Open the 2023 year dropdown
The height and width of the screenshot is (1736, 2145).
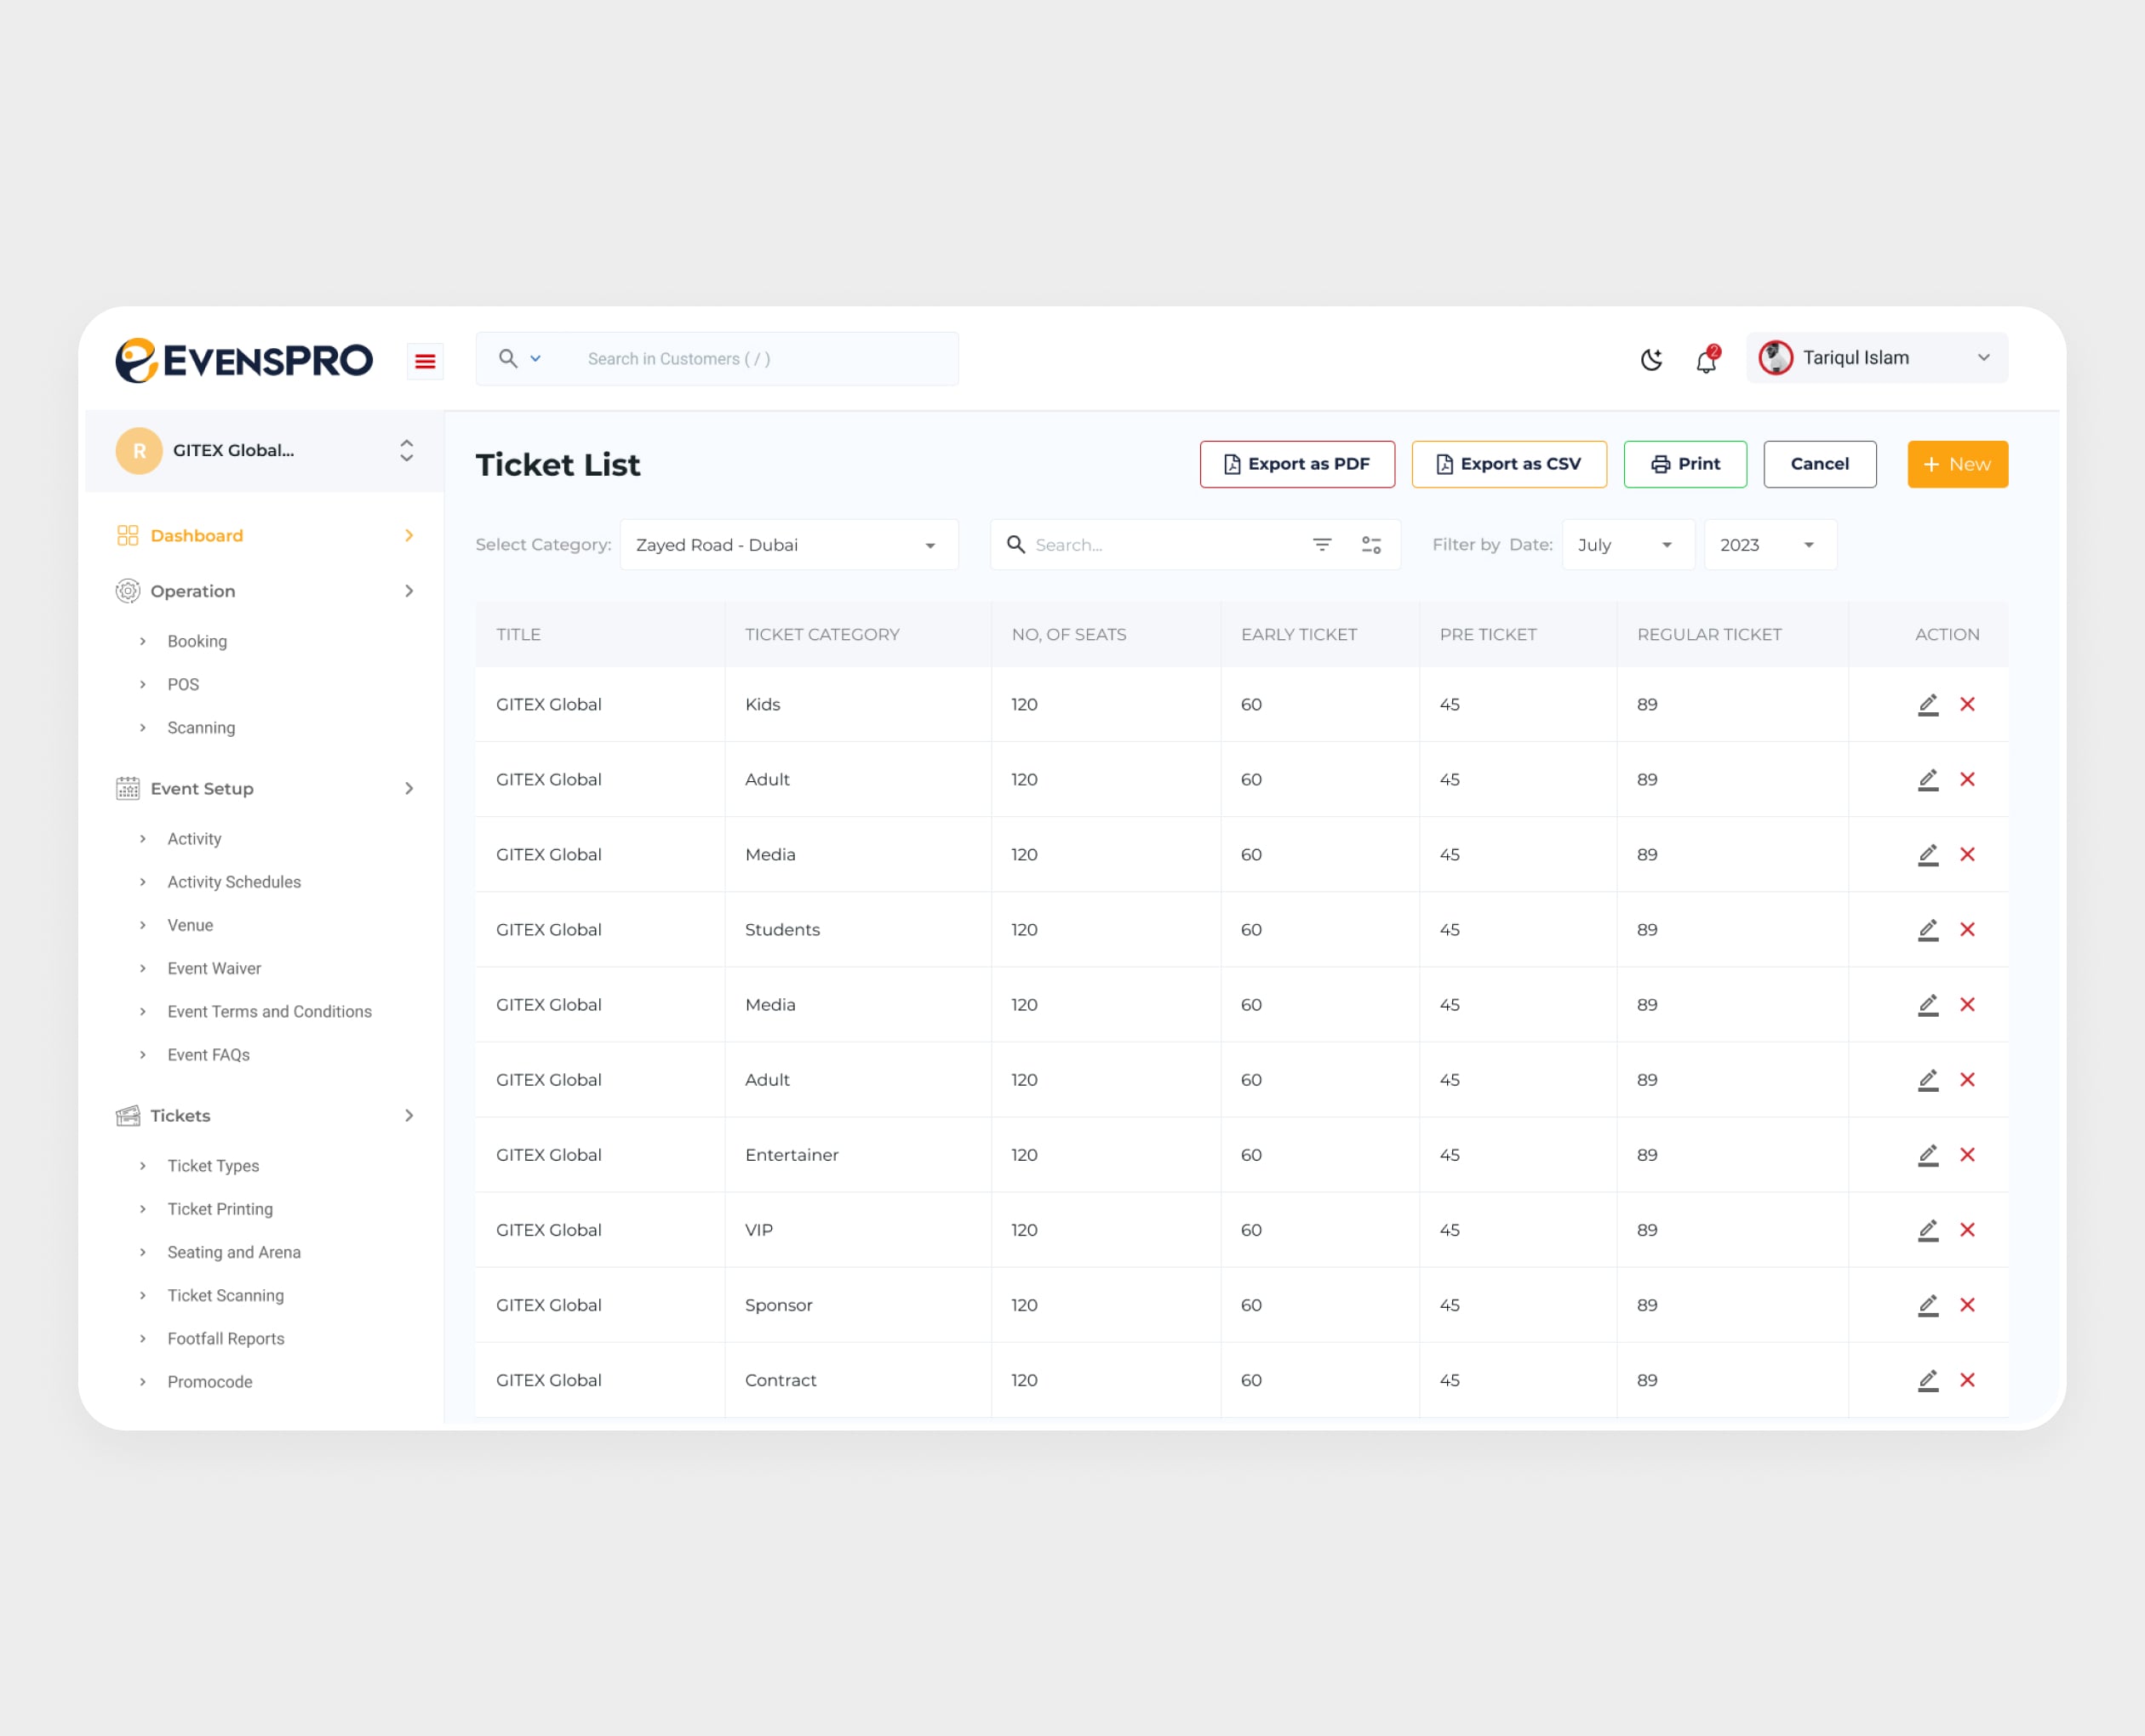point(1768,545)
